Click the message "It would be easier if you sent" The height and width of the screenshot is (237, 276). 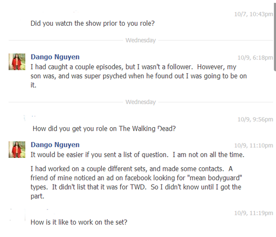[x=138, y=155]
